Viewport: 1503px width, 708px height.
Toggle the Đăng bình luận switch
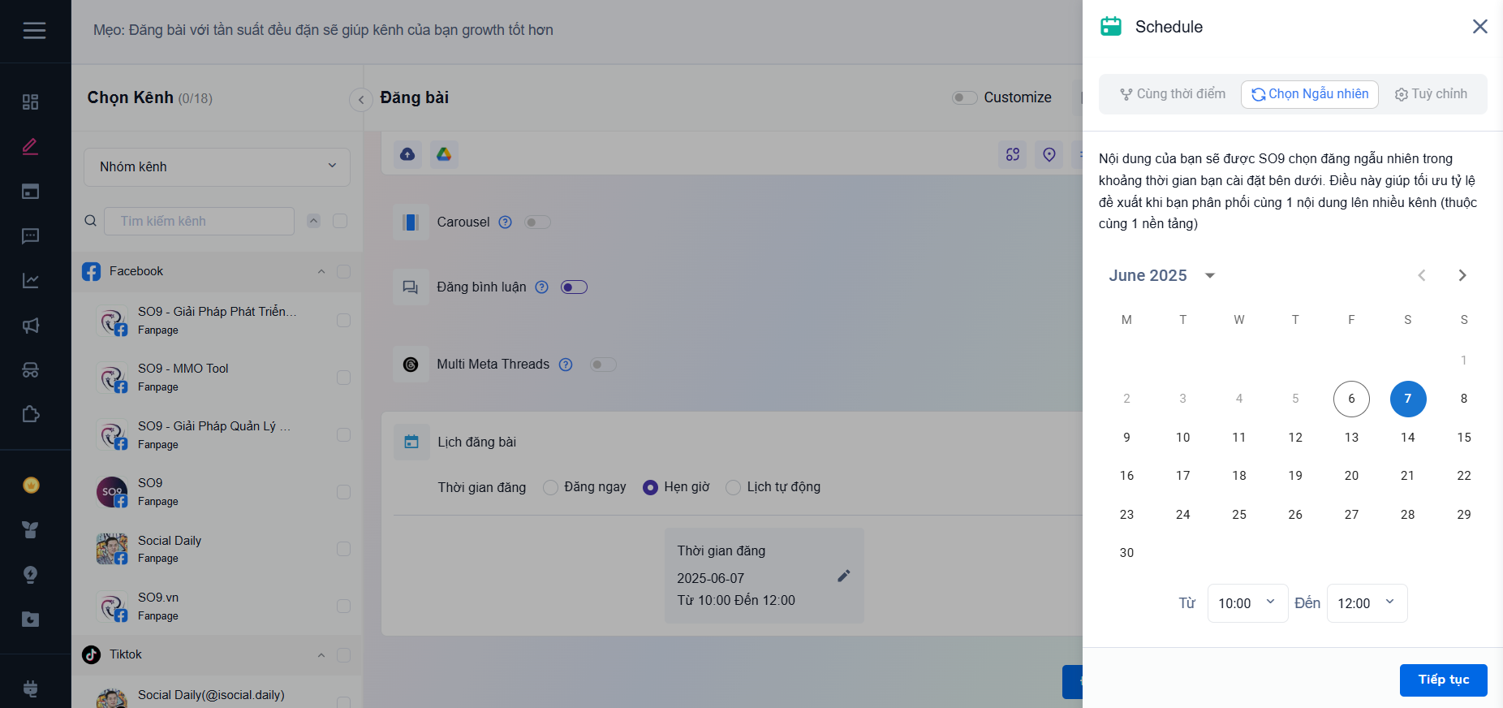pyautogui.click(x=574, y=287)
